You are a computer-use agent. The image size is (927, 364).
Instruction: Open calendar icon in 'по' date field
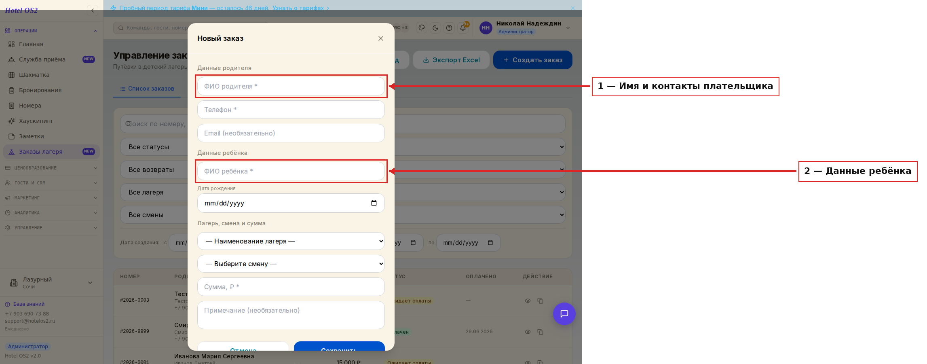[490, 243]
